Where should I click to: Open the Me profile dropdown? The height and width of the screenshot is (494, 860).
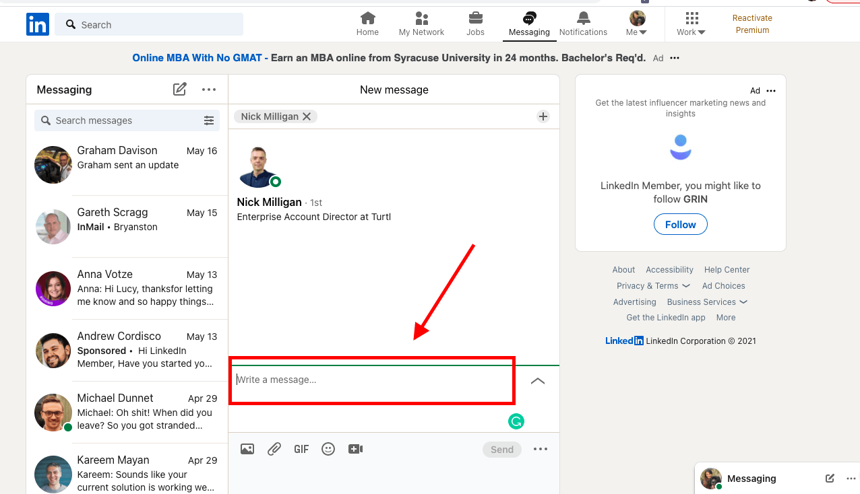[x=637, y=24]
